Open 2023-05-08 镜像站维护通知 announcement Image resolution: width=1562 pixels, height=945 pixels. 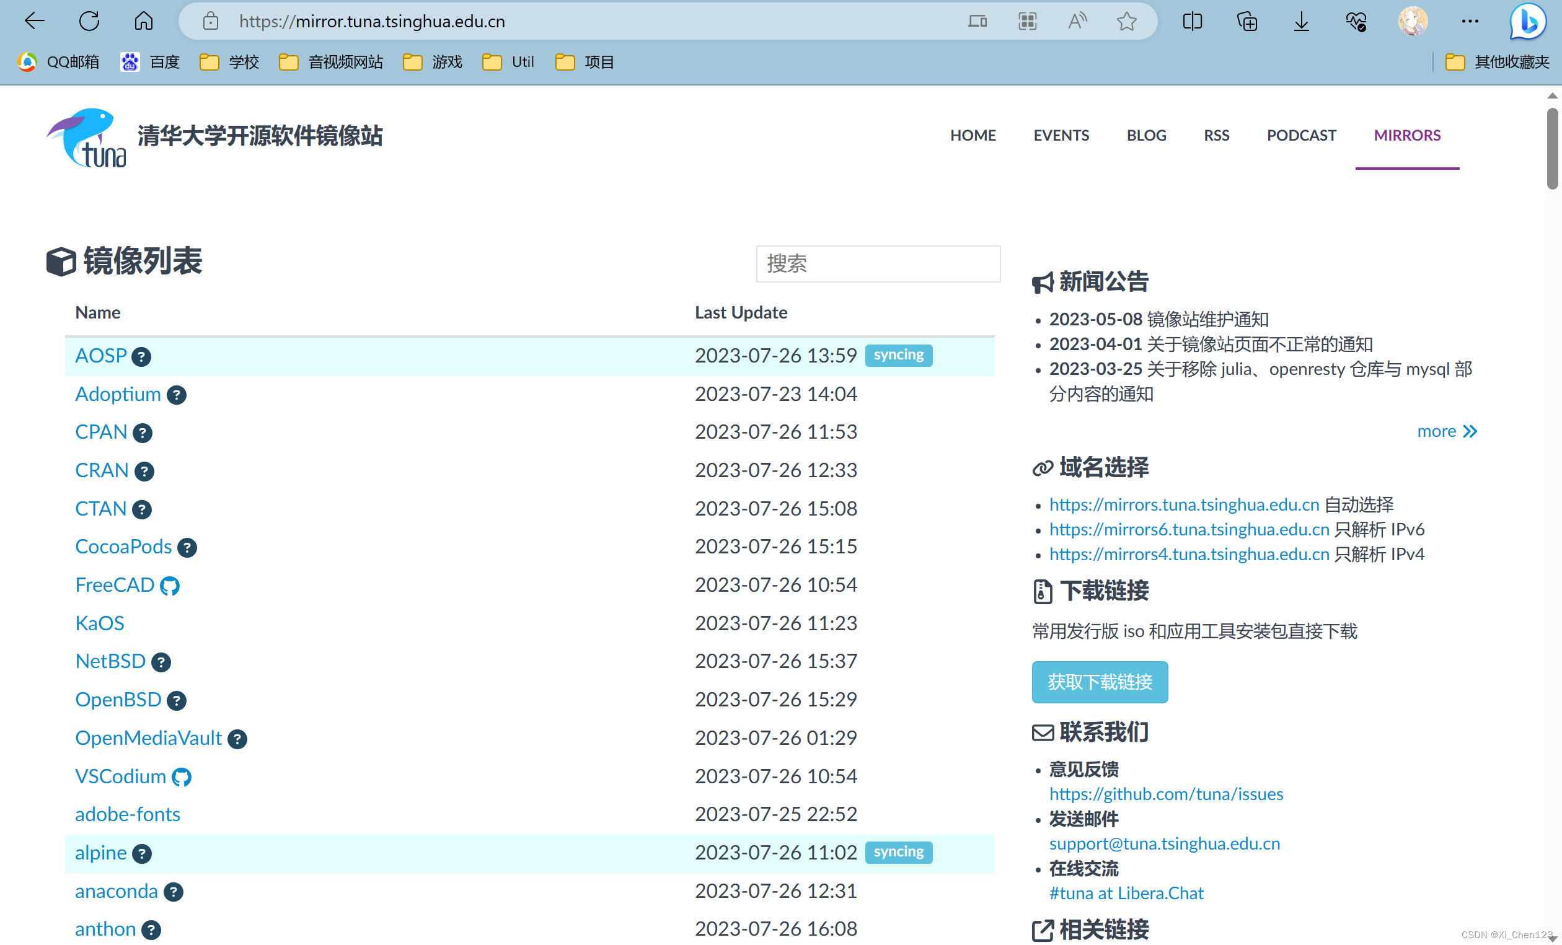click(1159, 319)
